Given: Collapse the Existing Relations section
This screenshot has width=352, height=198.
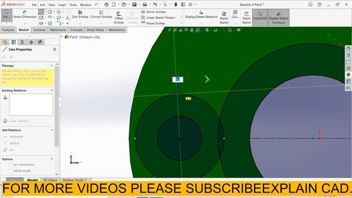Looking at the screenshot, I should point(52,90).
